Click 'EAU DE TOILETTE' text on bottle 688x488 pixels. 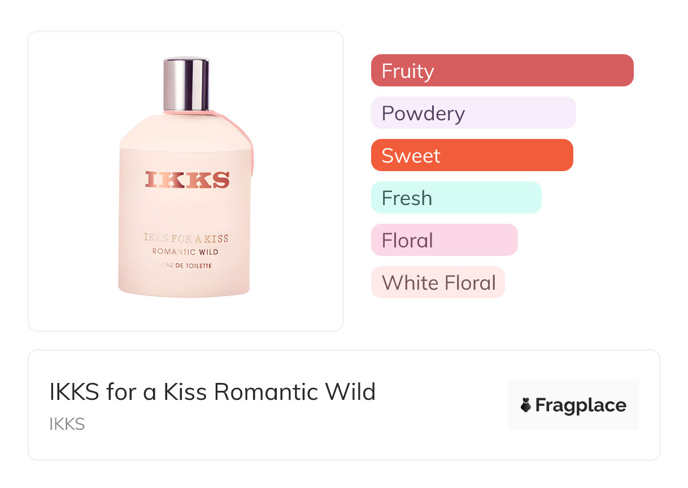185,266
